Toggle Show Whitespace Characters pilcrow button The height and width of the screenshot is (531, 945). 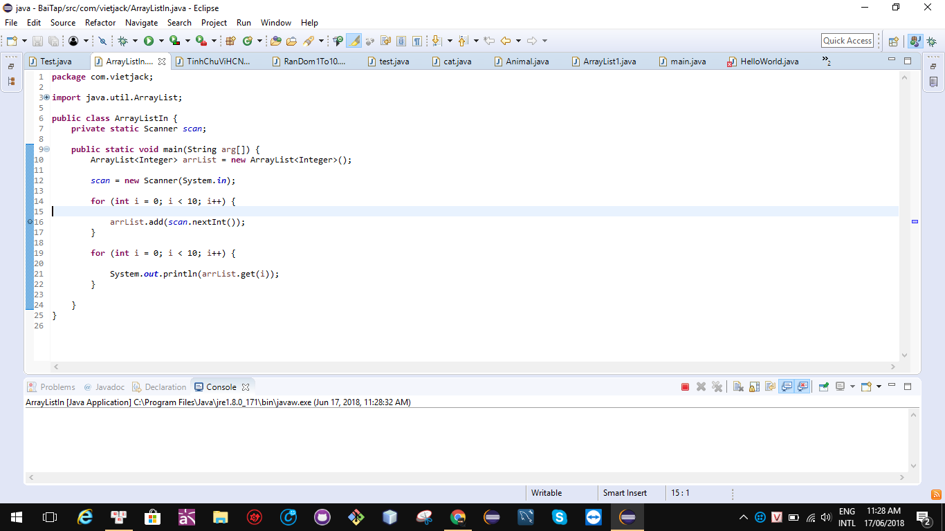click(x=417, y=41)
